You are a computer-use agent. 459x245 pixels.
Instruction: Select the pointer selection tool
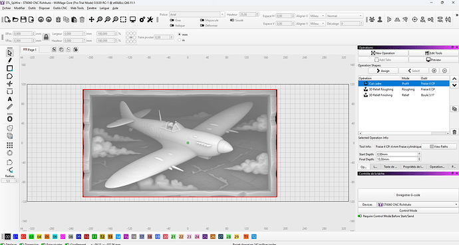pos(10,53)
